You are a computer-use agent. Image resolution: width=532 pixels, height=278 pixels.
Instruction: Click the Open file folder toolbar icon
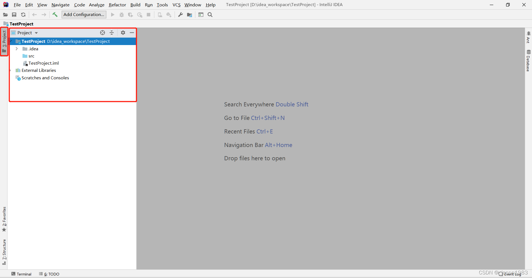[x=5, y=15]
